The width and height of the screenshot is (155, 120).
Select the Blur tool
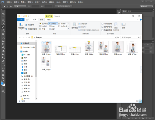(3, 54)
